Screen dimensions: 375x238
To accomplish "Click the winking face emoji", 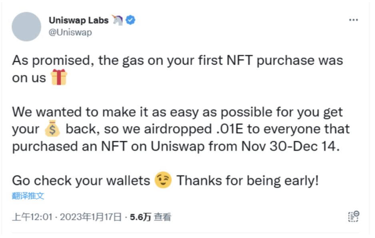I will point(163,180).
